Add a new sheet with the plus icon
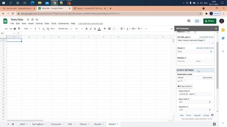The image size is (227, 127). pyautogui.click(x=8, y=124)
